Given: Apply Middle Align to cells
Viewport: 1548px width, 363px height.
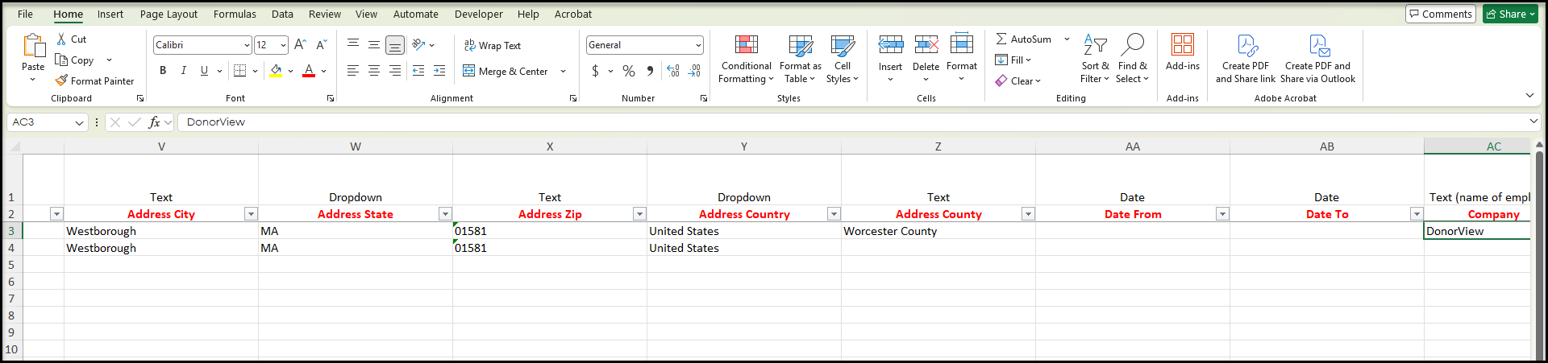Looking at the screenshot, I should point(374,45).
